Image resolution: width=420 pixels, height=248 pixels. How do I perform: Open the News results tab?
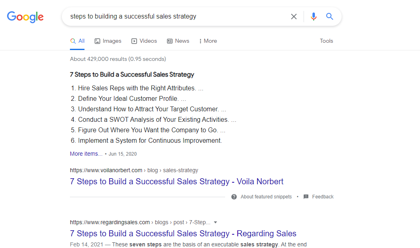(x=178, y=41)
